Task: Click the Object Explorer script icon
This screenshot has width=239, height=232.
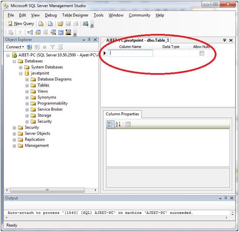Action: coord(60,47)
